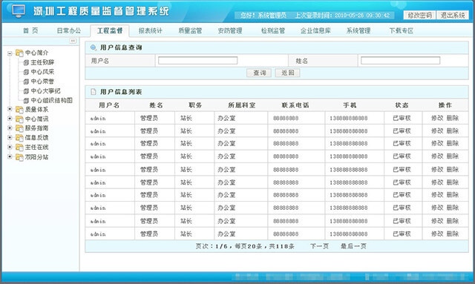Click the 手机 column header
The image size is (475, 284).
point(350,105)
